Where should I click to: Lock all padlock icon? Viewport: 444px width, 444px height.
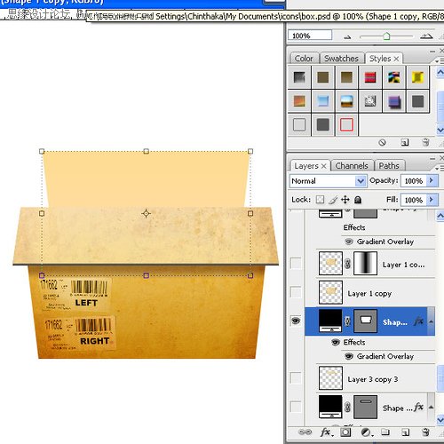click(x=358, y=200)
